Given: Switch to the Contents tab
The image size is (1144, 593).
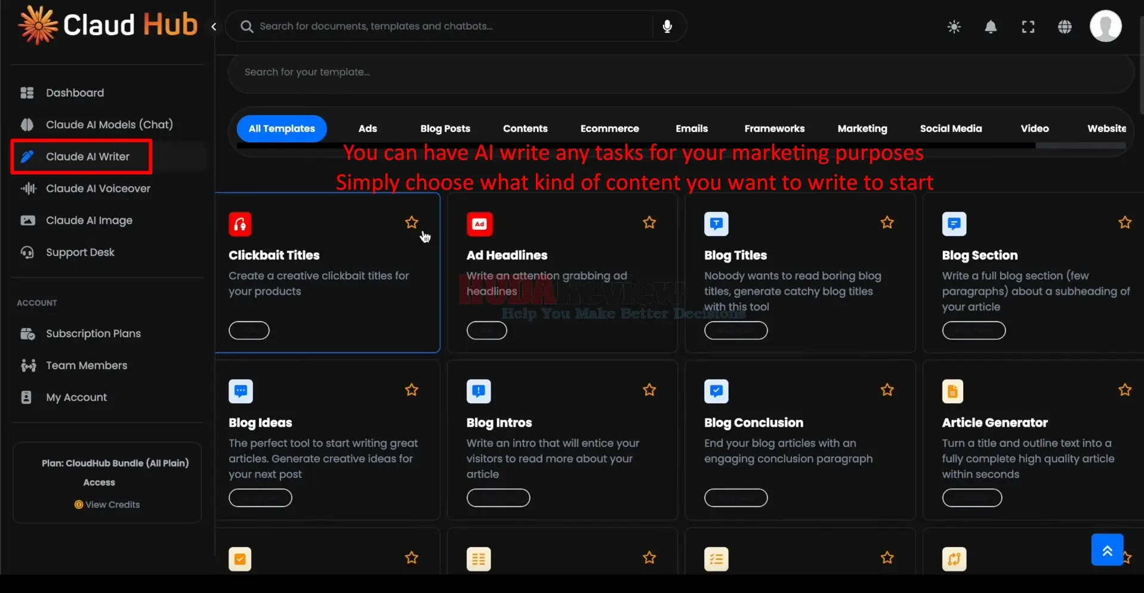Looking at the screenshot, I should (525, 128).
